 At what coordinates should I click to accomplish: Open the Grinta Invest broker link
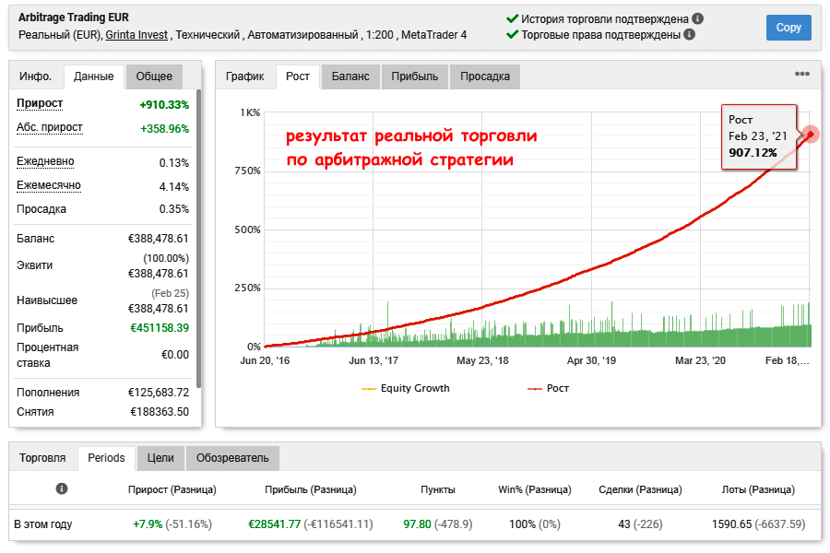coord(136,35)
